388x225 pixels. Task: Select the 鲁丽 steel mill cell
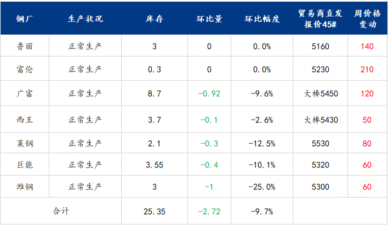coord(25,46)
